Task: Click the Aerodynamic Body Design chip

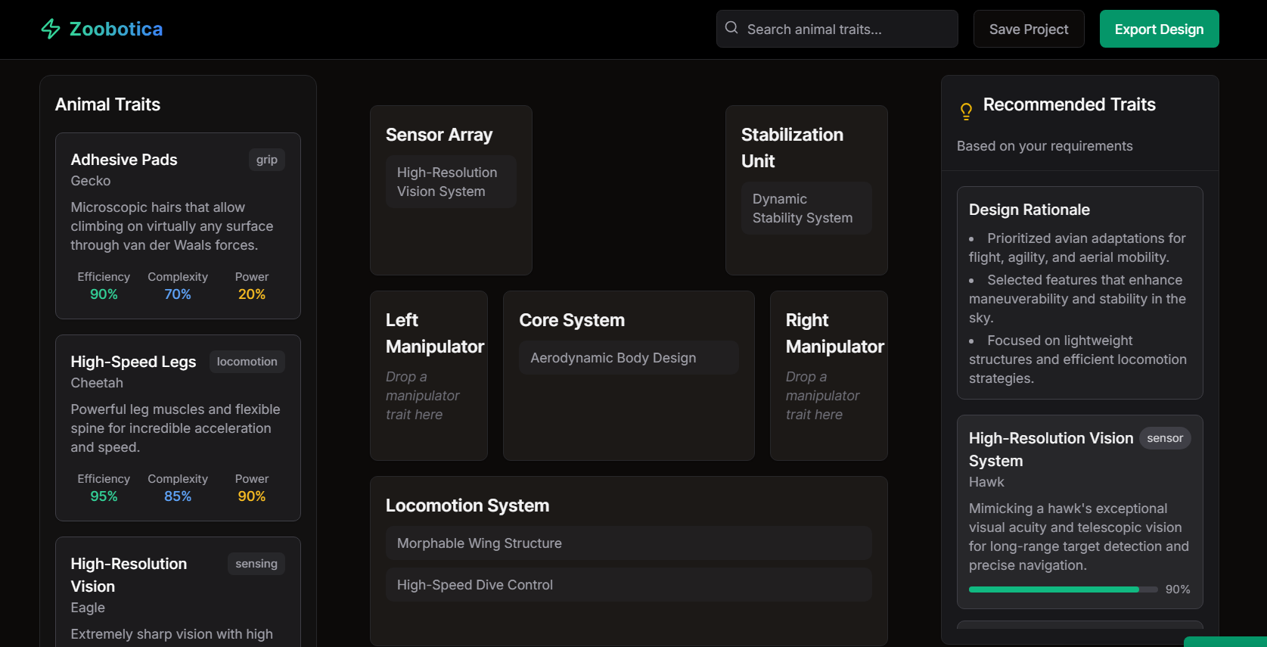Action: [x=629, y=358]
